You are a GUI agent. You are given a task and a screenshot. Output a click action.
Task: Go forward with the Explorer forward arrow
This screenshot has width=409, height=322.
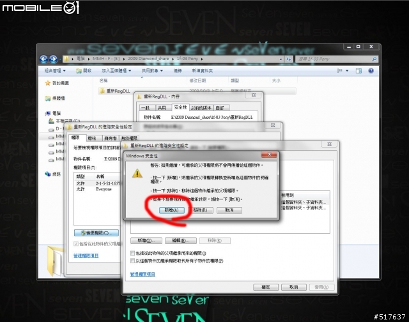[53, 59]
